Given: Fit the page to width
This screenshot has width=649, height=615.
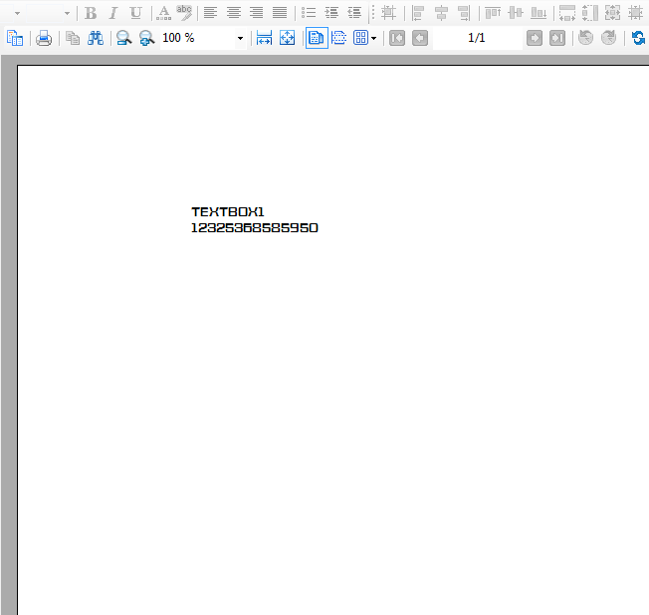Looking at the screenshot, I should (x=264, y=38).
